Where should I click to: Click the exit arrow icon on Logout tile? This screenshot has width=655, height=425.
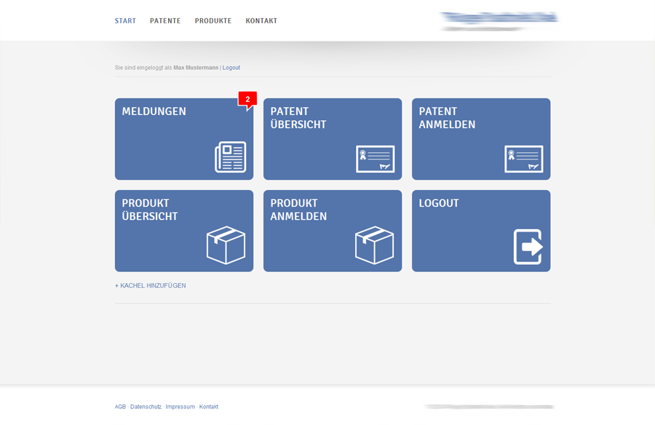click(528, 247)
